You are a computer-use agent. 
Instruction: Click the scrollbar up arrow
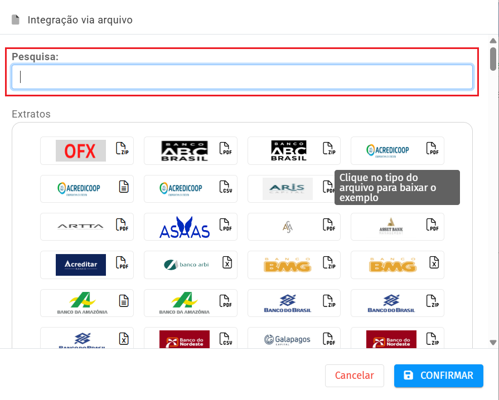(x=492, y=41)
